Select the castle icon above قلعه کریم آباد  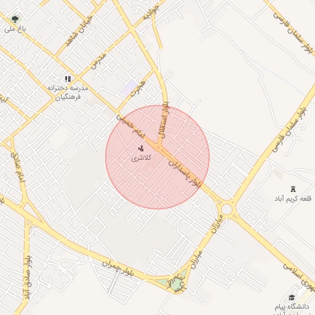click(x=293, y=189)
